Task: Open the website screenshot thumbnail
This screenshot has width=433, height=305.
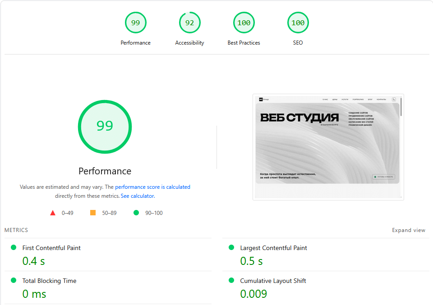Action: [x=328, y=147]
